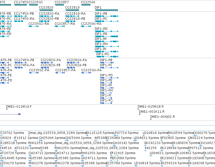
Task: Click the EC35789.5prime EST label
Action: pyautogui.click(x=119, y=163)
